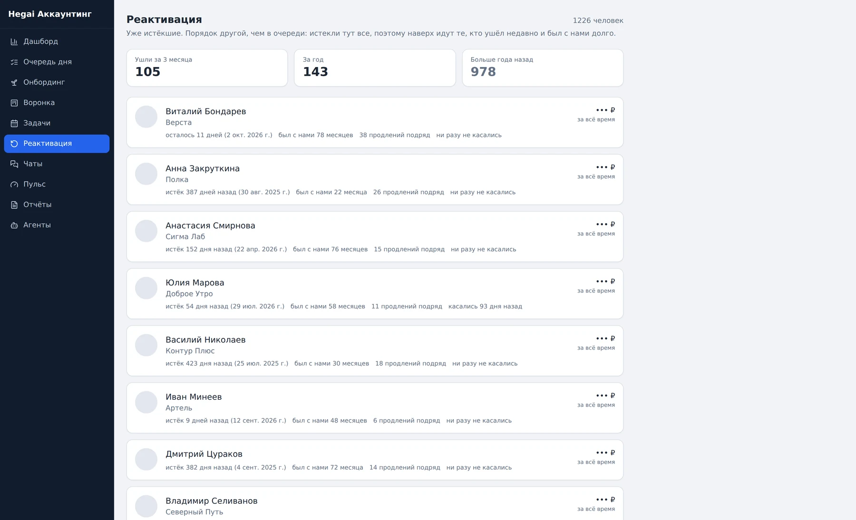Open the Воронка menu item
Image resolution: width=856 pixels, height=520 pixels.
57,103
